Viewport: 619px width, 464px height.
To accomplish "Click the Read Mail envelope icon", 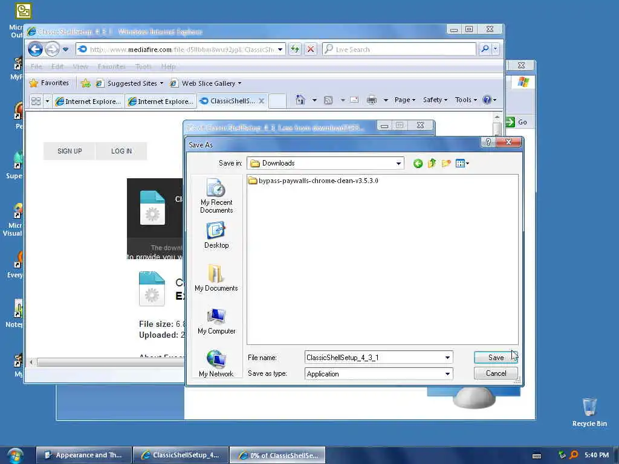I will pos(354,100).
